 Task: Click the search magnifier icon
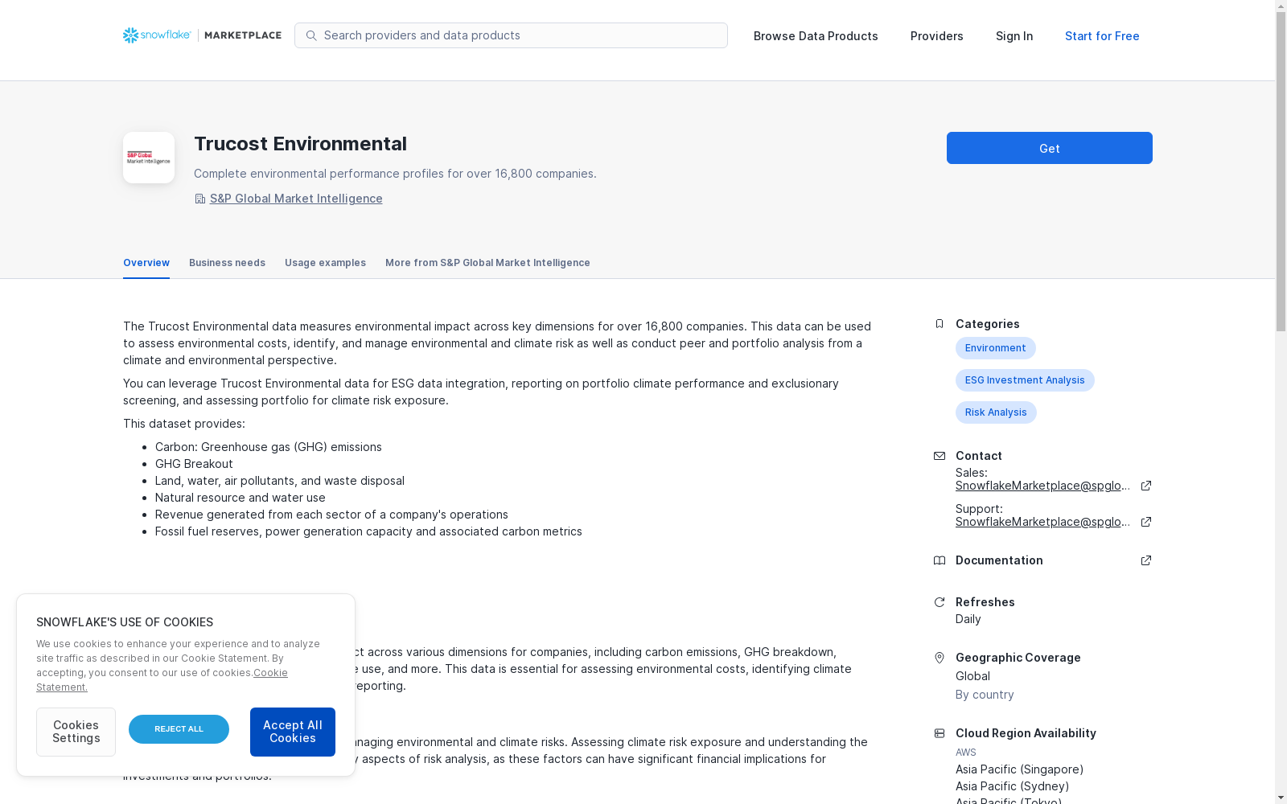coord(311,35)
